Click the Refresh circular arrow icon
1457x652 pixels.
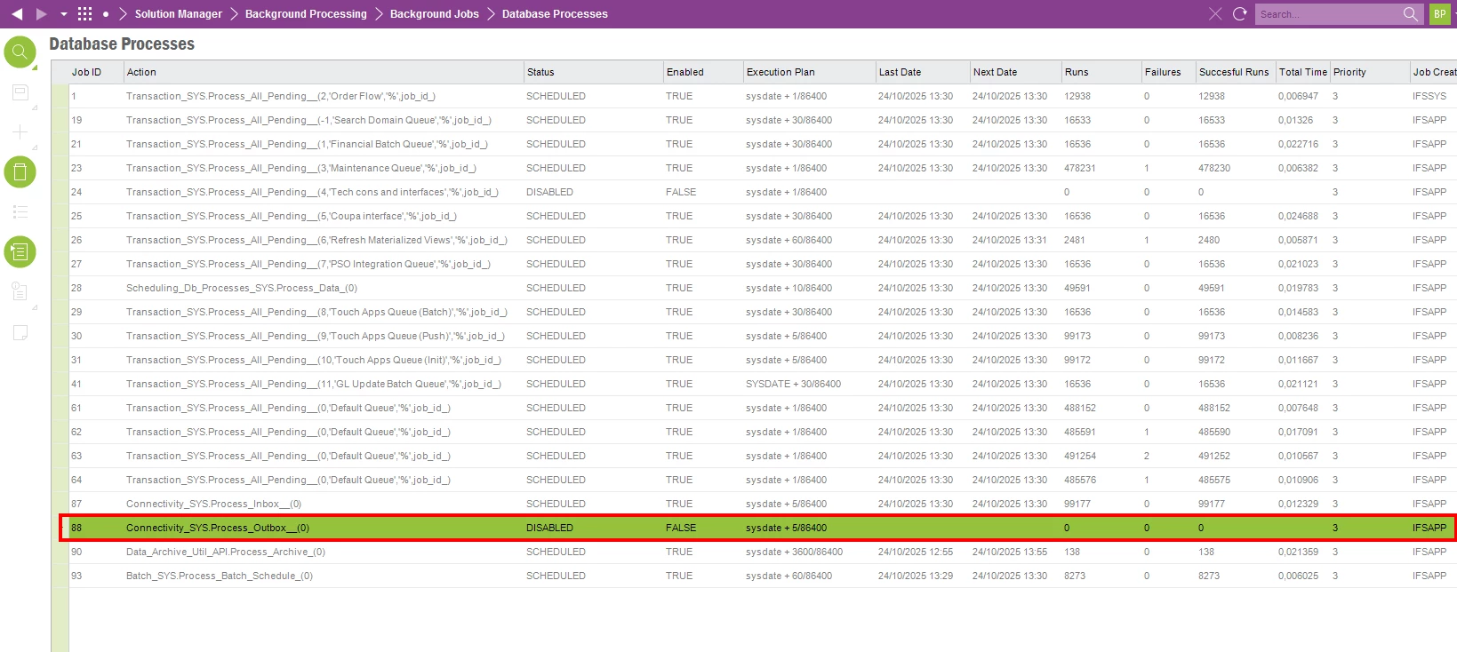click(1240, 14)
